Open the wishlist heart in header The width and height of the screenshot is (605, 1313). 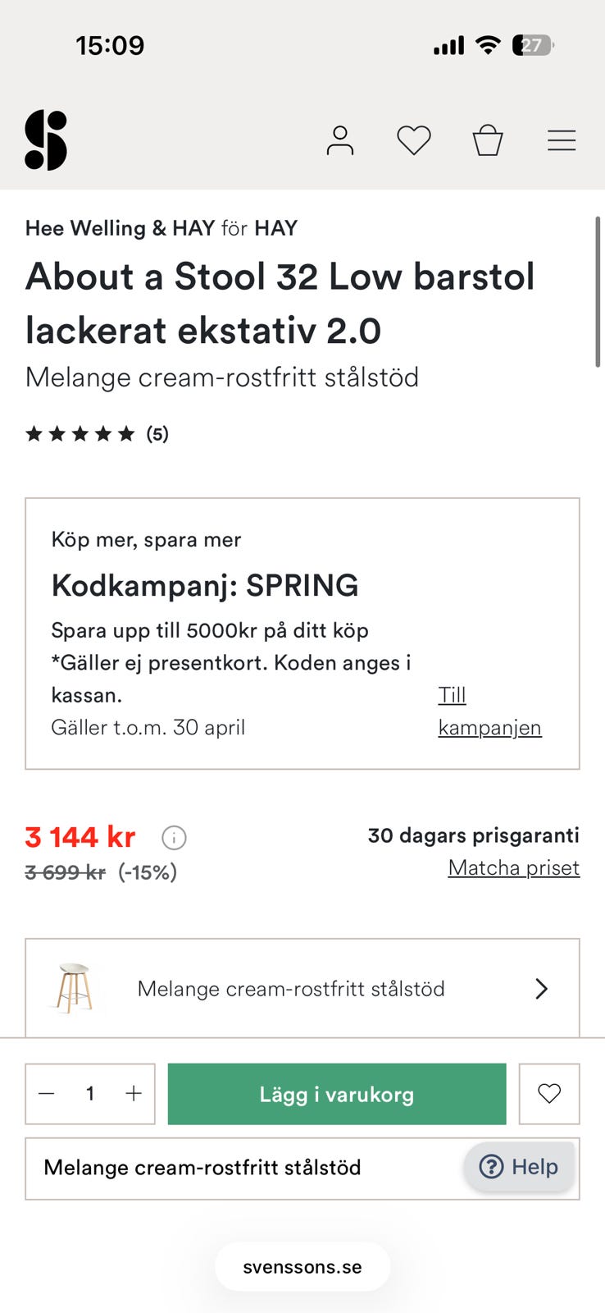(x=413, y=140)
